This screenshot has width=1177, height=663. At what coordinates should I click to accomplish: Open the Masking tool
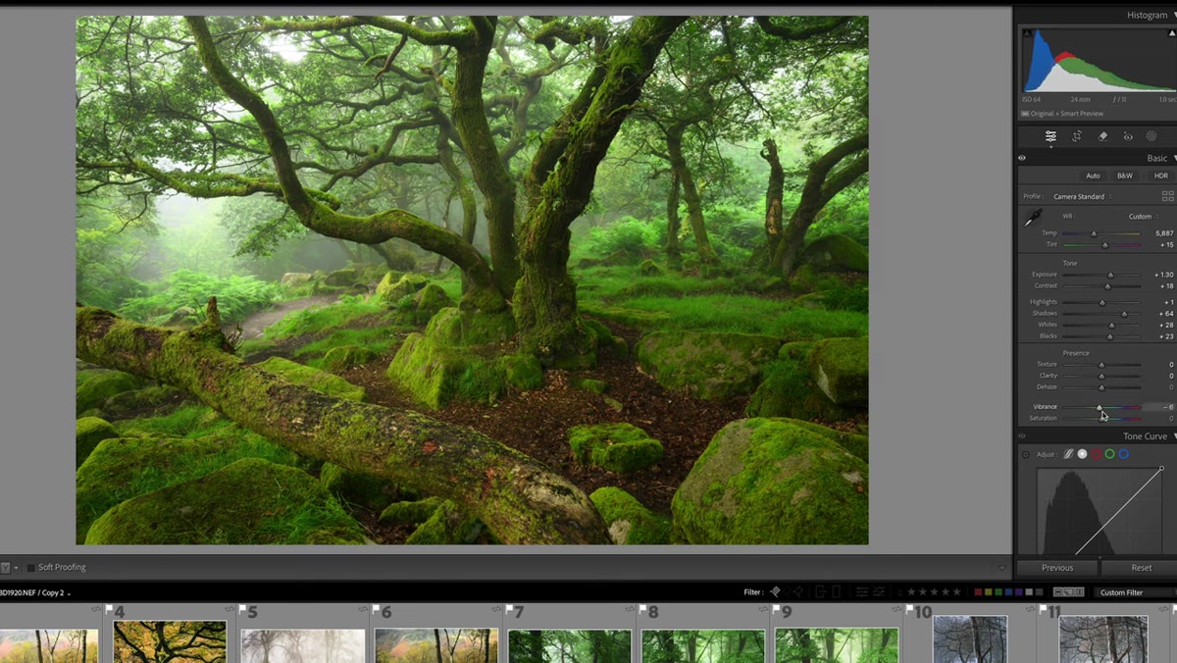(x=1151, y=136)
